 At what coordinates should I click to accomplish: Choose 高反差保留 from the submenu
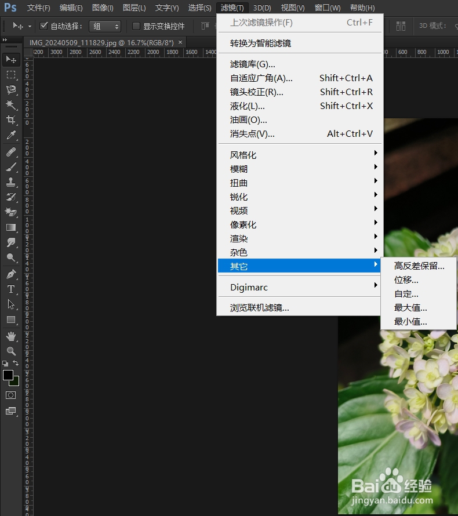[x=419, y=266]
